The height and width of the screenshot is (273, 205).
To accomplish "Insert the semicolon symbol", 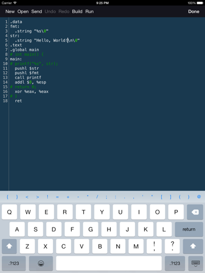I will [106, 197].
